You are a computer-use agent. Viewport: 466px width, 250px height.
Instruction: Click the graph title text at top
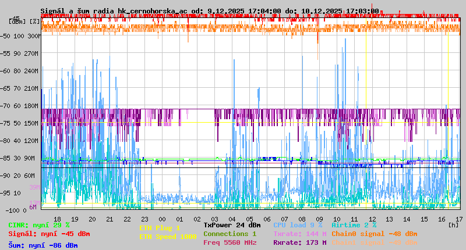[210, 11]
